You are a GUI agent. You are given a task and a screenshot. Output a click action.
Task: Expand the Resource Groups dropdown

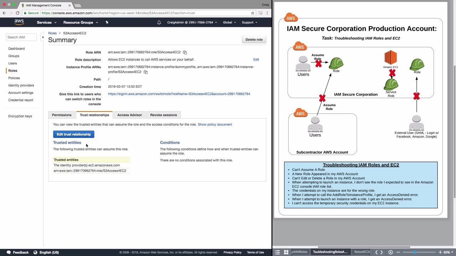(81, 22)
